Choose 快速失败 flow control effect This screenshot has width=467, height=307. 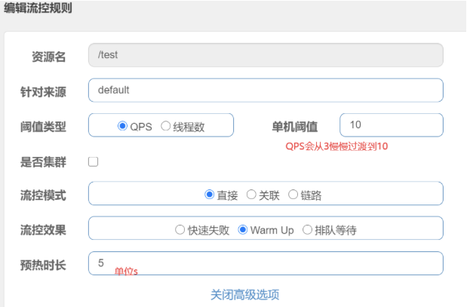click(180, 229)
